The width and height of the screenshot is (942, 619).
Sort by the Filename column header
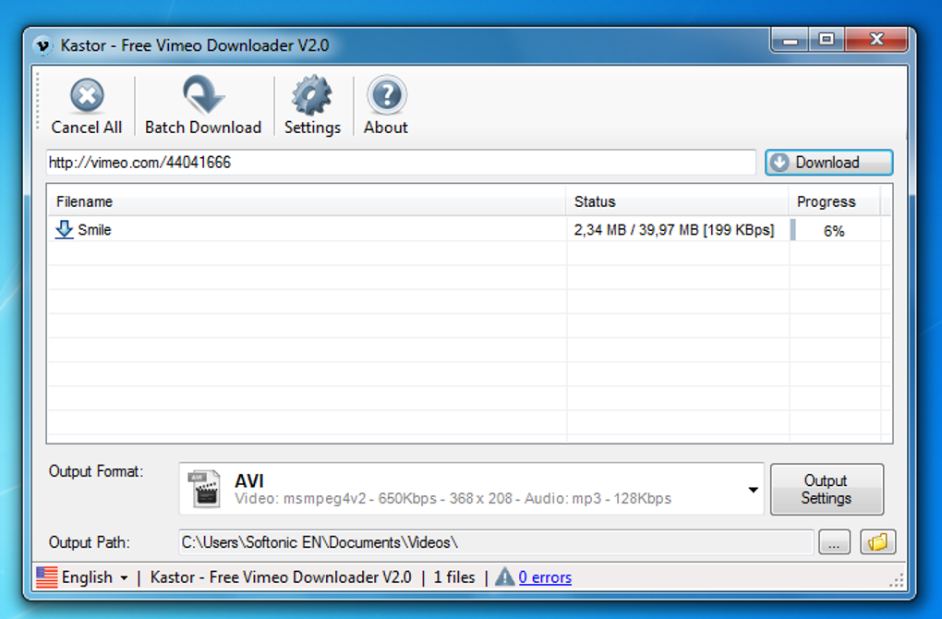[307, 201]
